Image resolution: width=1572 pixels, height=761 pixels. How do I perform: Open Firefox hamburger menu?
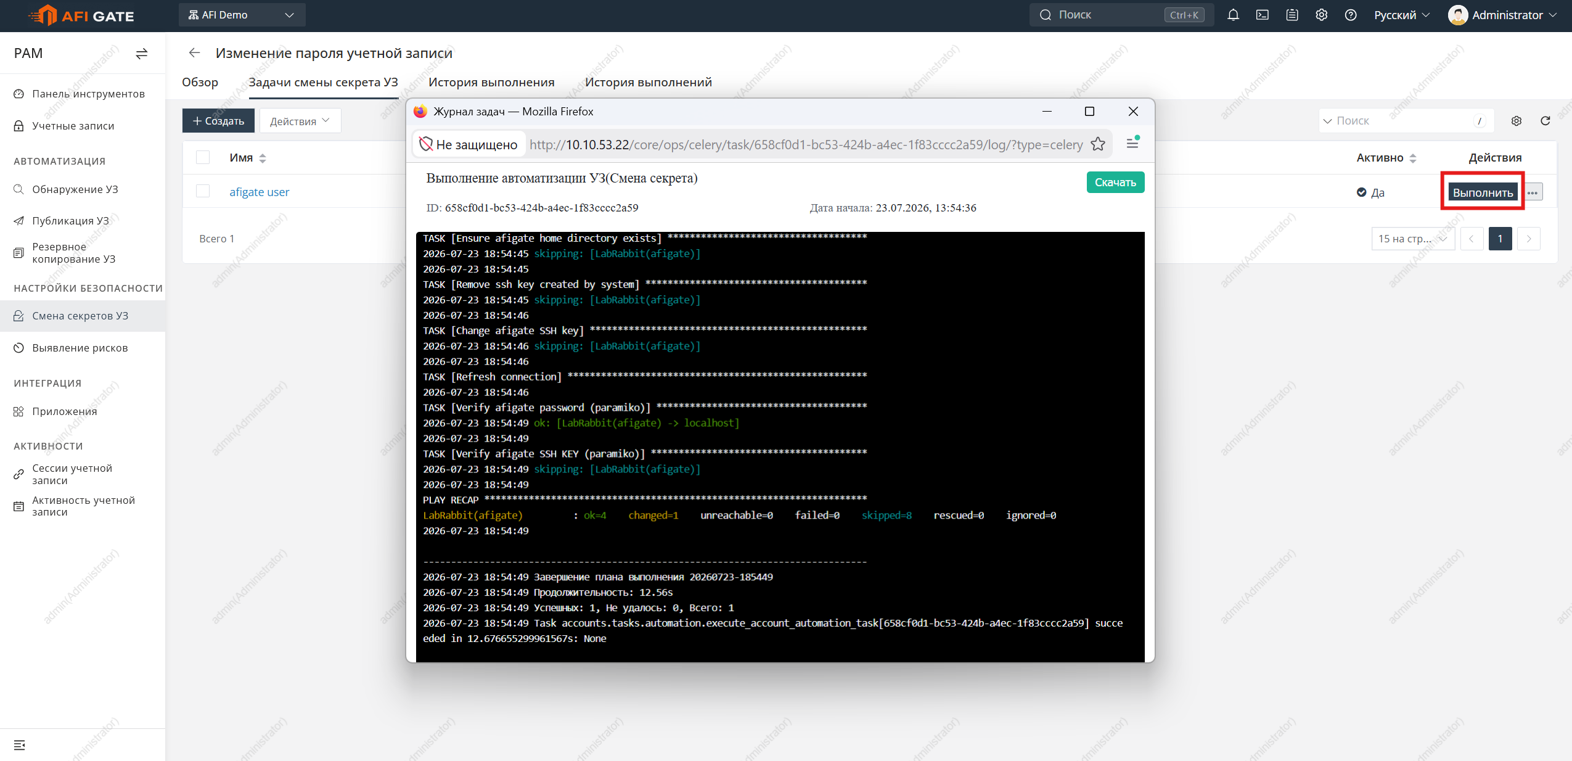pos(1132,144)
